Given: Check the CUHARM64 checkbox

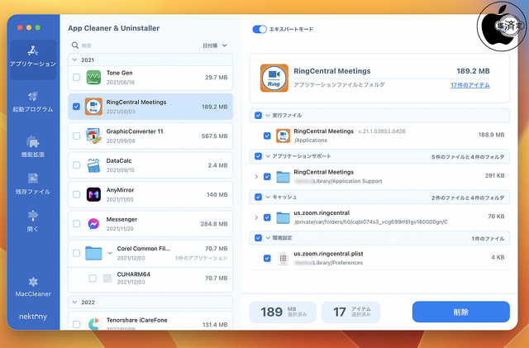Looking at the screenshot, I should click(x=93, y=278).
